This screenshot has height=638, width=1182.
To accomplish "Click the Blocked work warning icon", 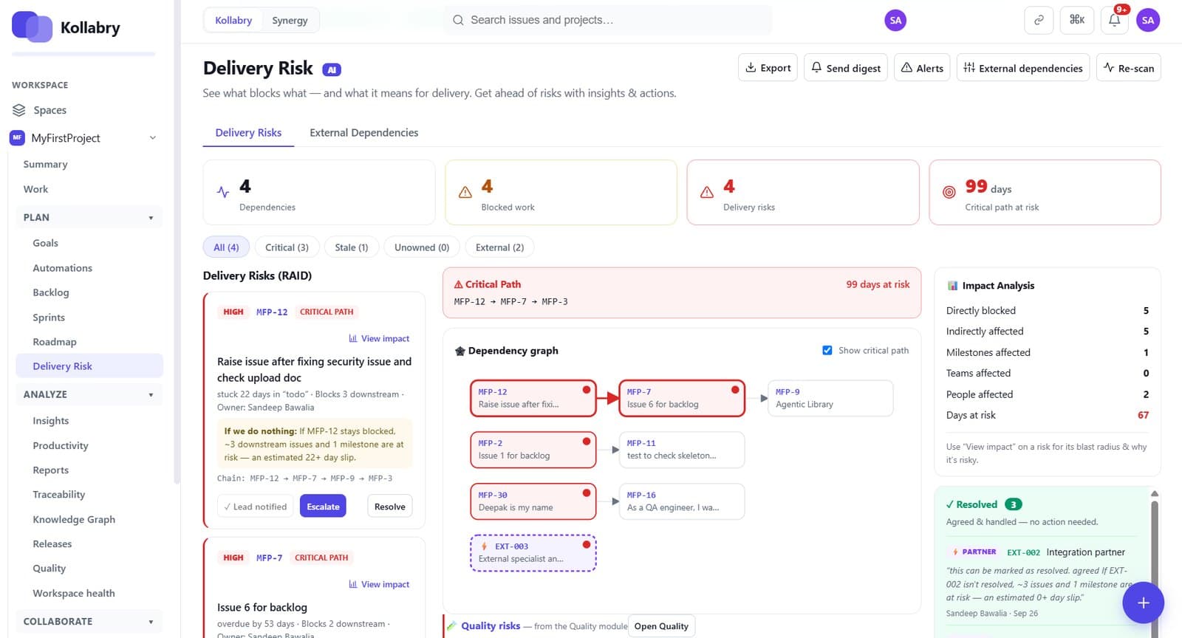I will click(465, 192).
